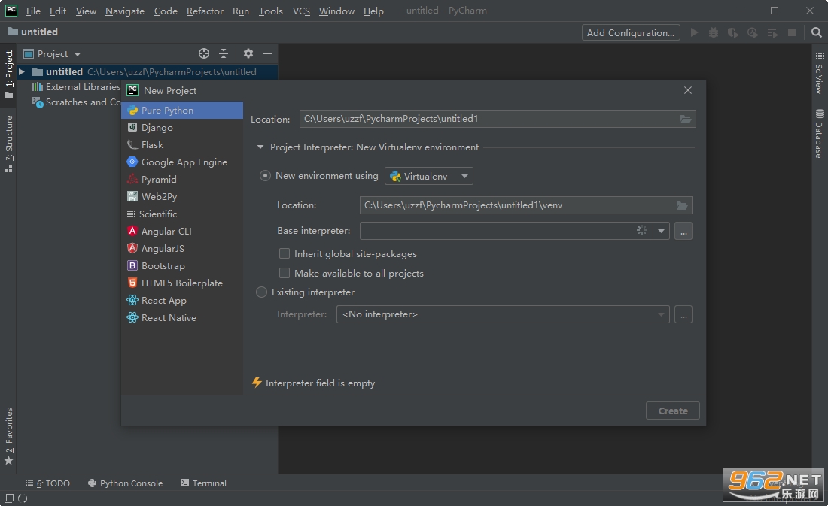Select HTML5 Boilerplate project type
This screenshot has height=506, width=828.
click(x=182, y=283)
